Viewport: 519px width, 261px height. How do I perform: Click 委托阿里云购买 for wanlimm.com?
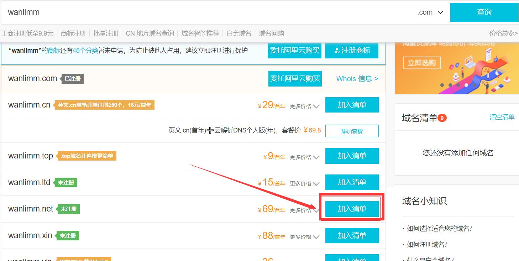[x=295, y=78]
